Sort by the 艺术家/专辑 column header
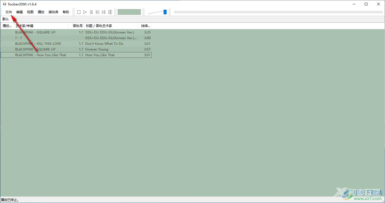Viewport: 385px width, 203px height. (41, 26)
